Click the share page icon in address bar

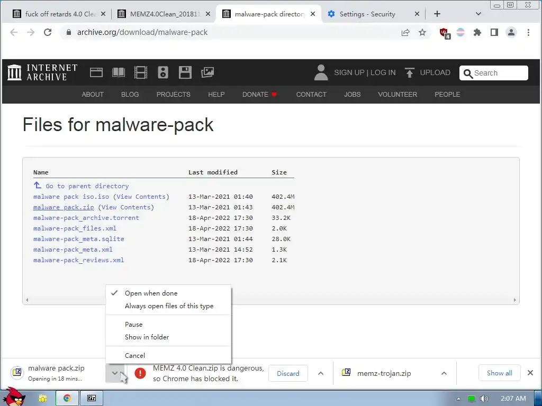tap(405, 32)
